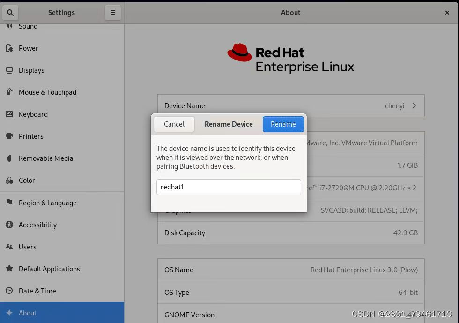Click the Keyboard icon in sidebar
Screen dimensions: 459x323
tap(9, 114)
